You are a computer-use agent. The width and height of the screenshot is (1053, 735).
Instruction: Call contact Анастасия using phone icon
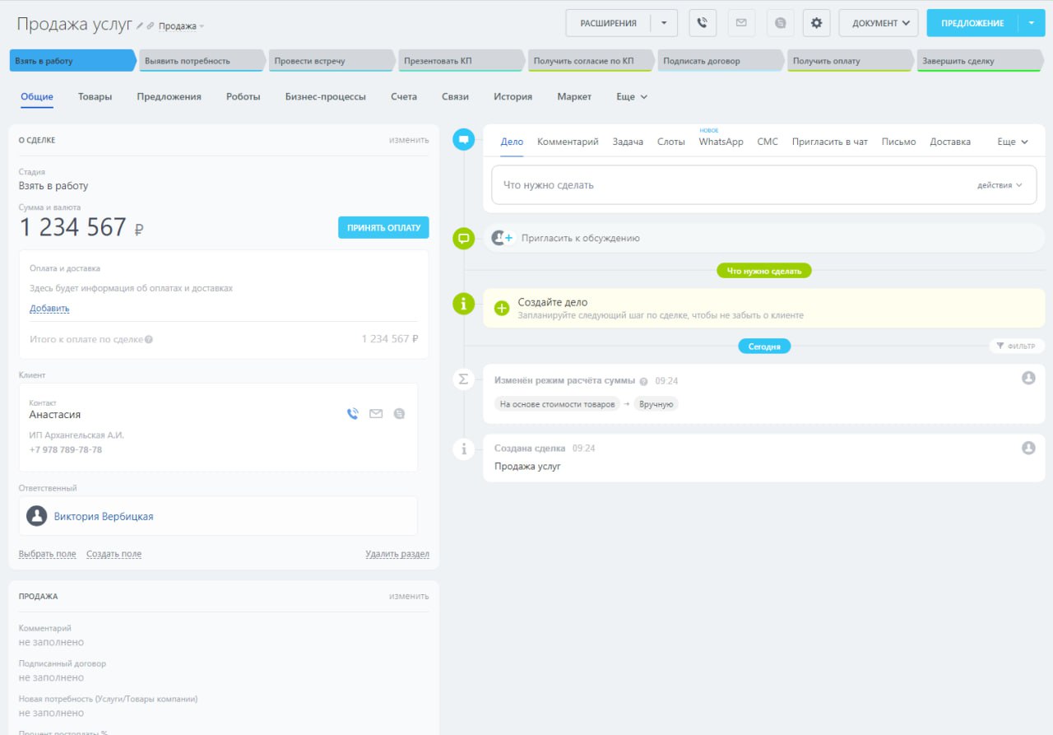352,414
